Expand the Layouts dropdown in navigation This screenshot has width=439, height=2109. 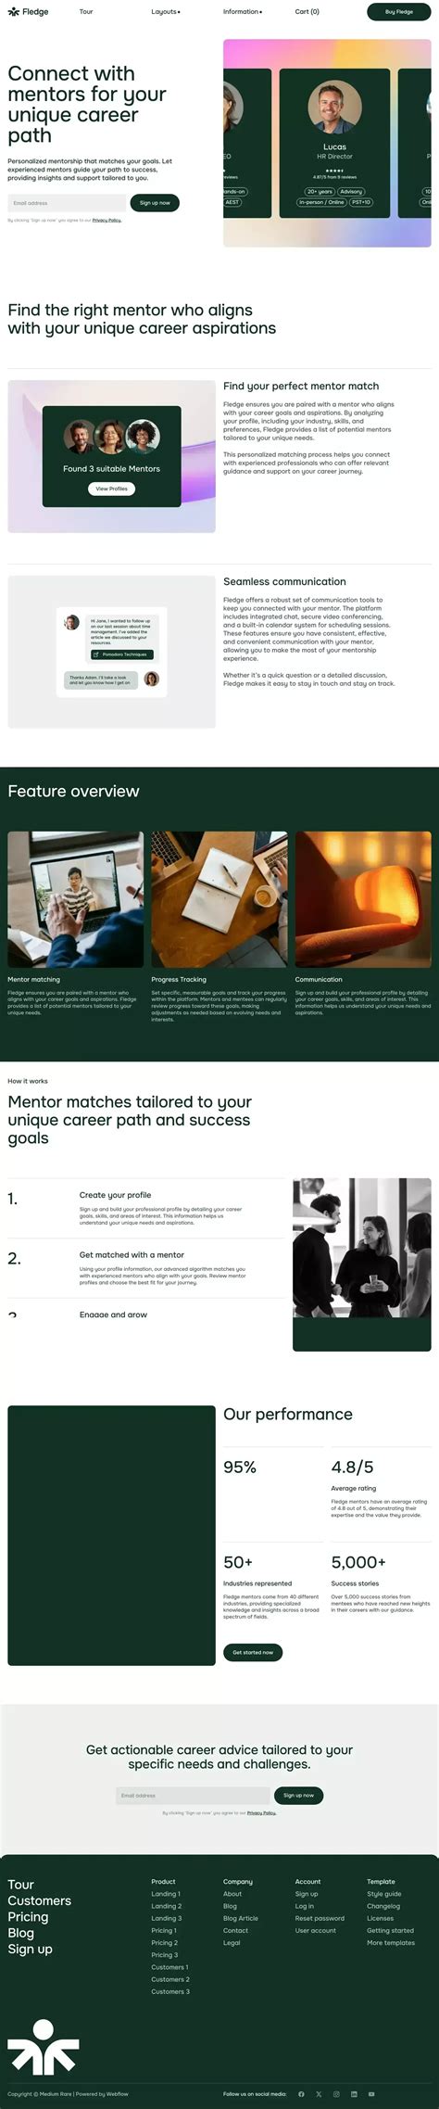tap(166, 12)
